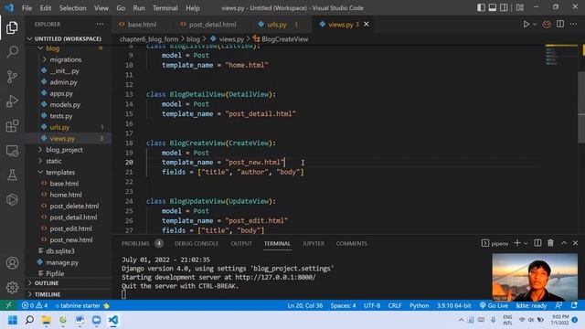Split the terminal panel
Viewport: 585px width, 329px height.
[x=537, y=243]
